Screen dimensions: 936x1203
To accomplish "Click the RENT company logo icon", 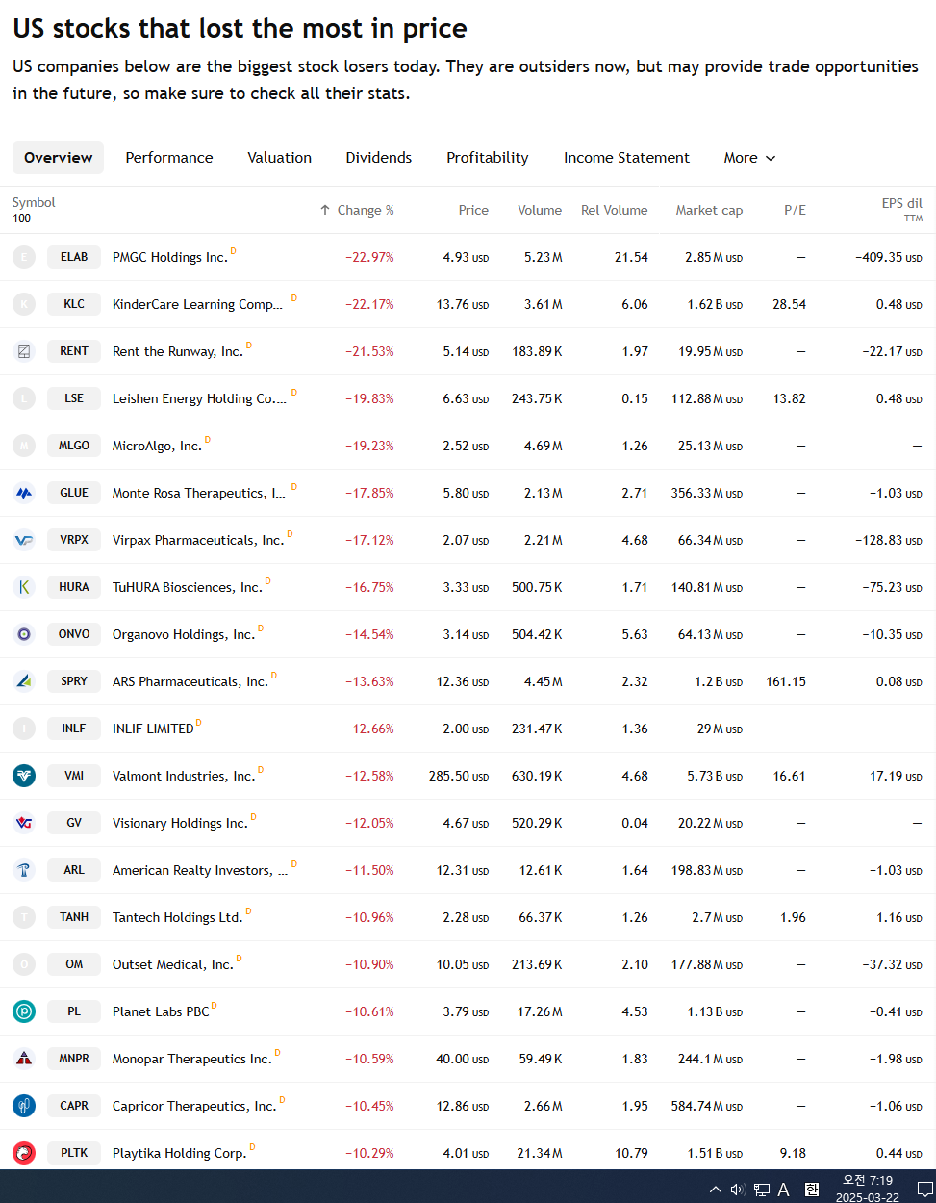I will pyautogui.click(x=24, y=351).
